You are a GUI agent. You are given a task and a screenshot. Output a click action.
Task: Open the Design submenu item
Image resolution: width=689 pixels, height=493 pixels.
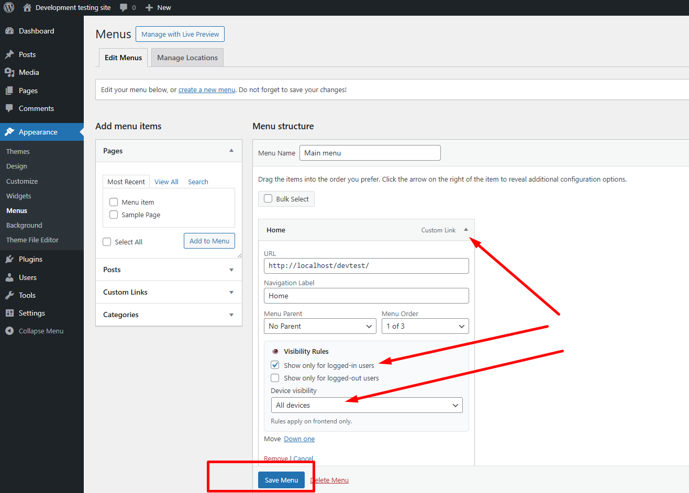pyautogui.click(x=17, y=166)
